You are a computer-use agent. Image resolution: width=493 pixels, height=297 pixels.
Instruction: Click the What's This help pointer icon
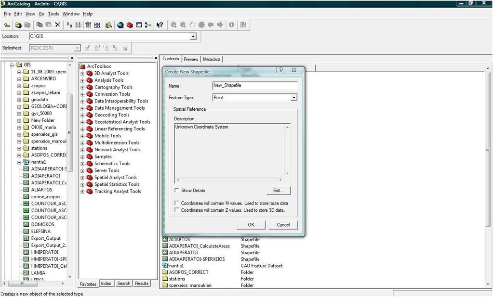(160, 25)
